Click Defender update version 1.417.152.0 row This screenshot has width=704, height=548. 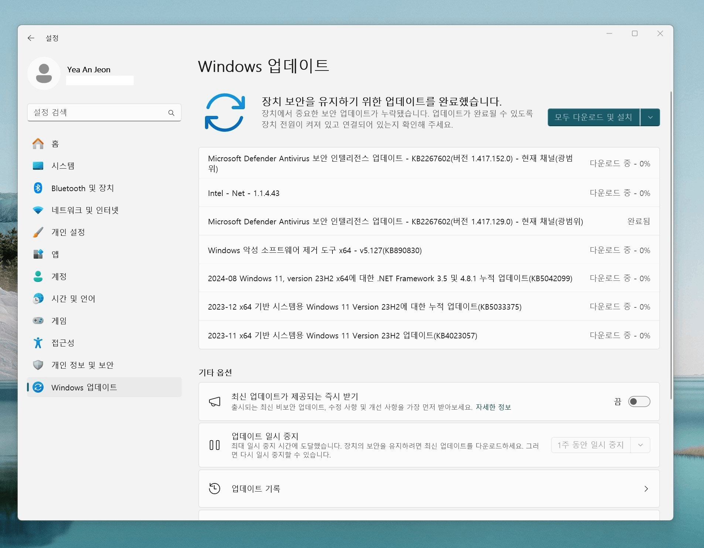429,163
